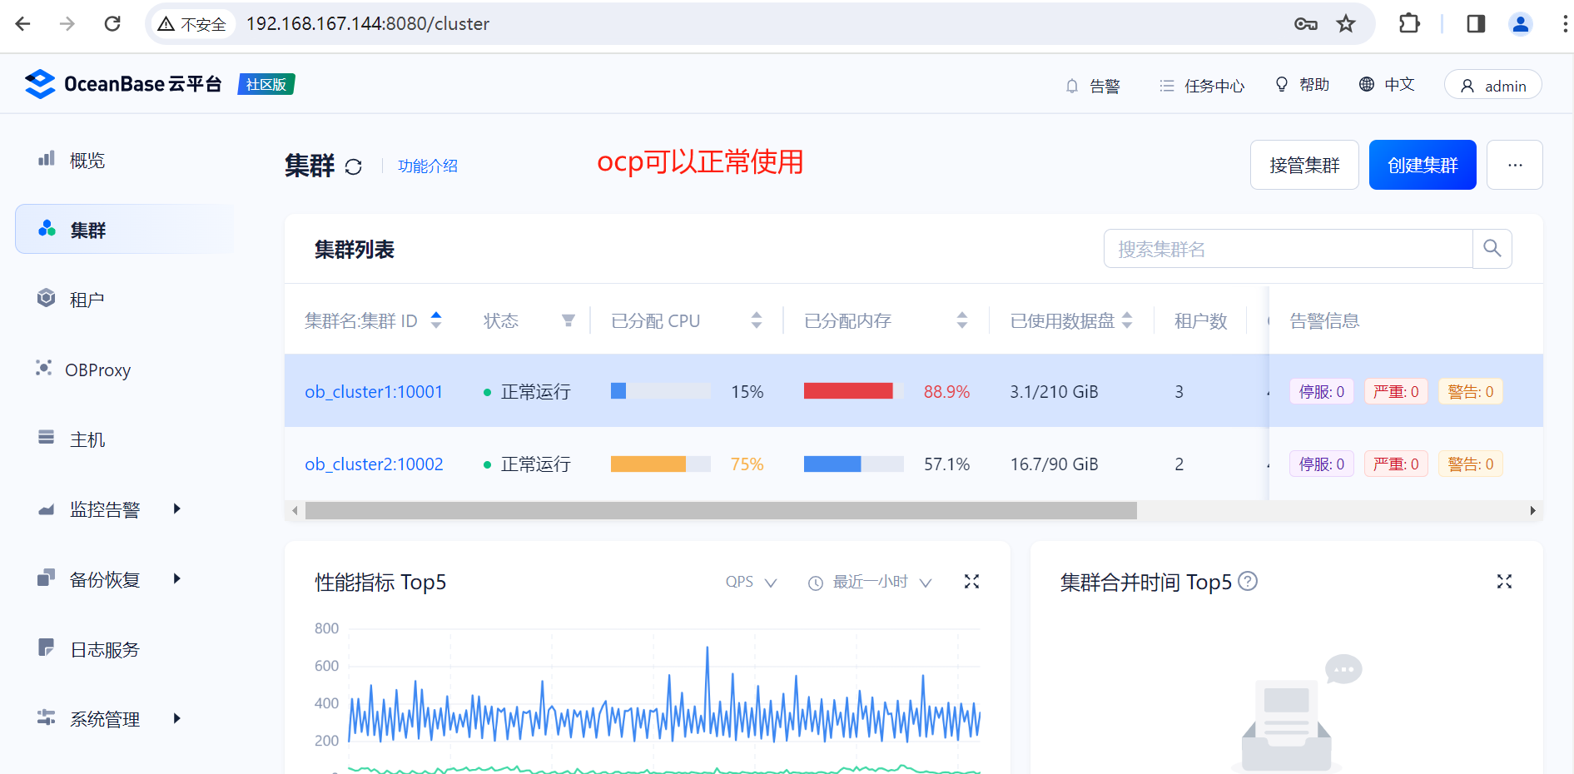
Task: Click the clock icon beside 最近一小时
Action: tap(816, 583)
